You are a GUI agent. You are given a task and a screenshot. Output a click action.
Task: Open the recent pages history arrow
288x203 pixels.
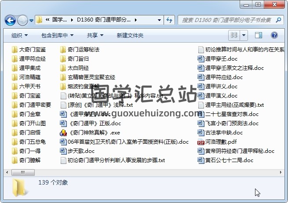pyautogui.click(x=31, y=20)
